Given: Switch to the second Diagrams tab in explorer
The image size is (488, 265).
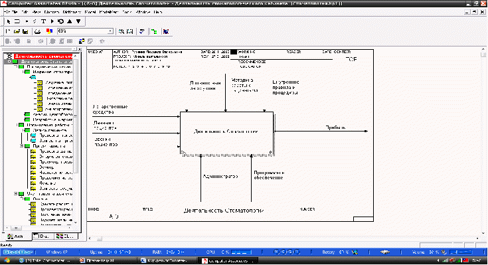Looking at the screenshot, I should tap(43, 236).
